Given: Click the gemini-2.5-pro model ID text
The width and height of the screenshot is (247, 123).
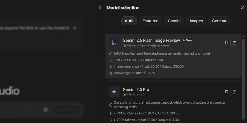Looking at the screenshot, I should pos(134,95).
